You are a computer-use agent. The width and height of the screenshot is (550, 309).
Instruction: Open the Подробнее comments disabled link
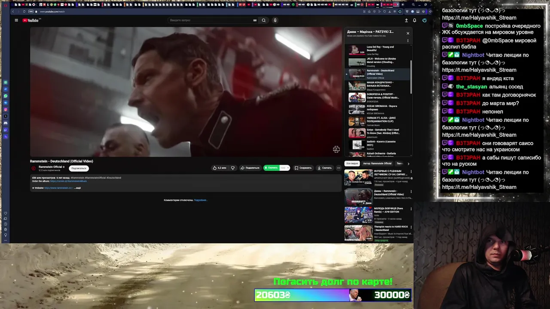point(201,200)
